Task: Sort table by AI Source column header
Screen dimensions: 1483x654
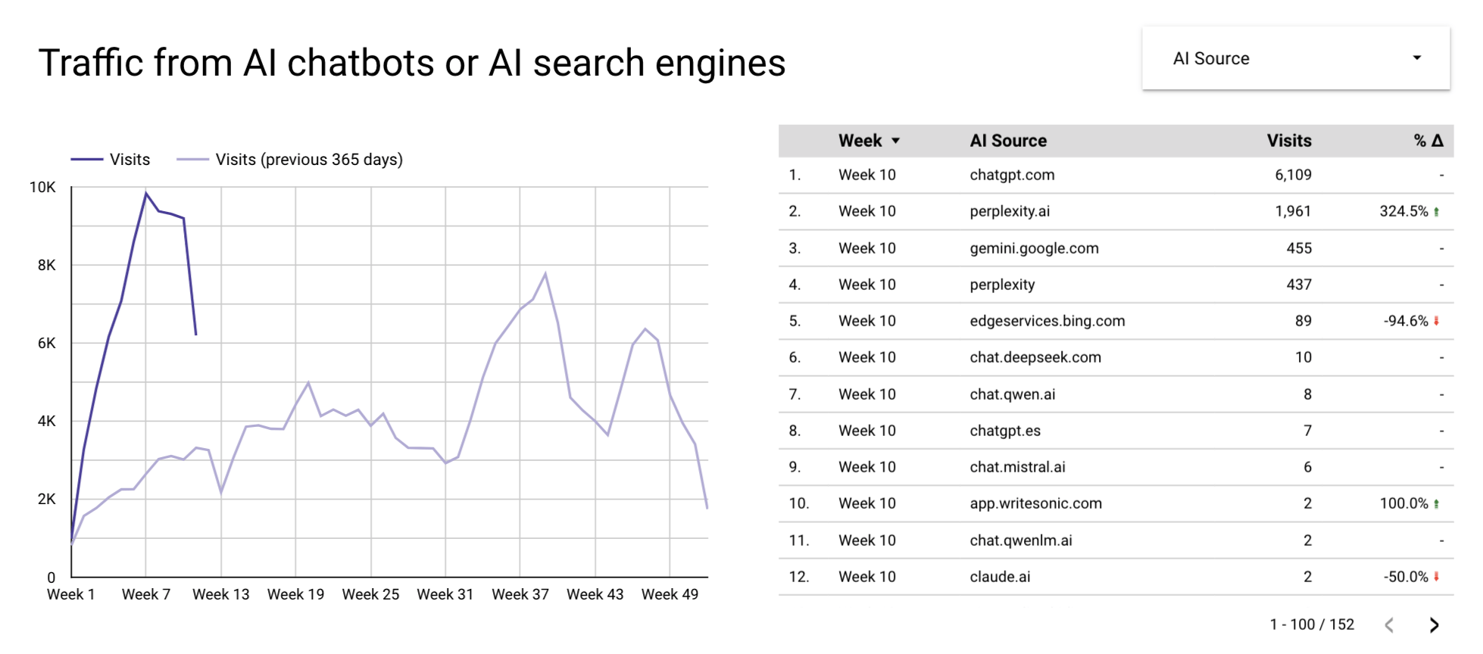Action: pos(1008,141)
